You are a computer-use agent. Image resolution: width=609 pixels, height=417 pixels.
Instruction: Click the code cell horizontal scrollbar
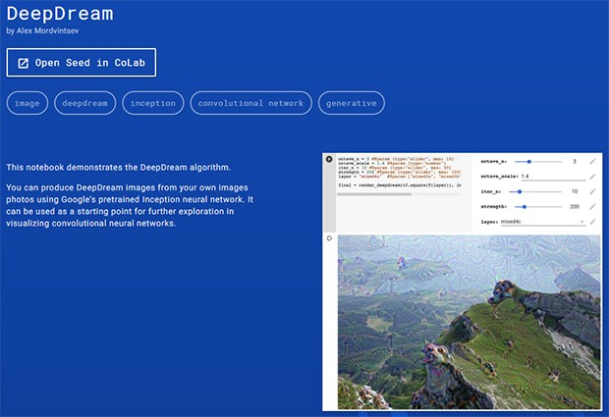(374, 194)
